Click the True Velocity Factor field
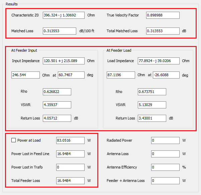The height and width of the screenshot is (195, 201). point(163,15)
